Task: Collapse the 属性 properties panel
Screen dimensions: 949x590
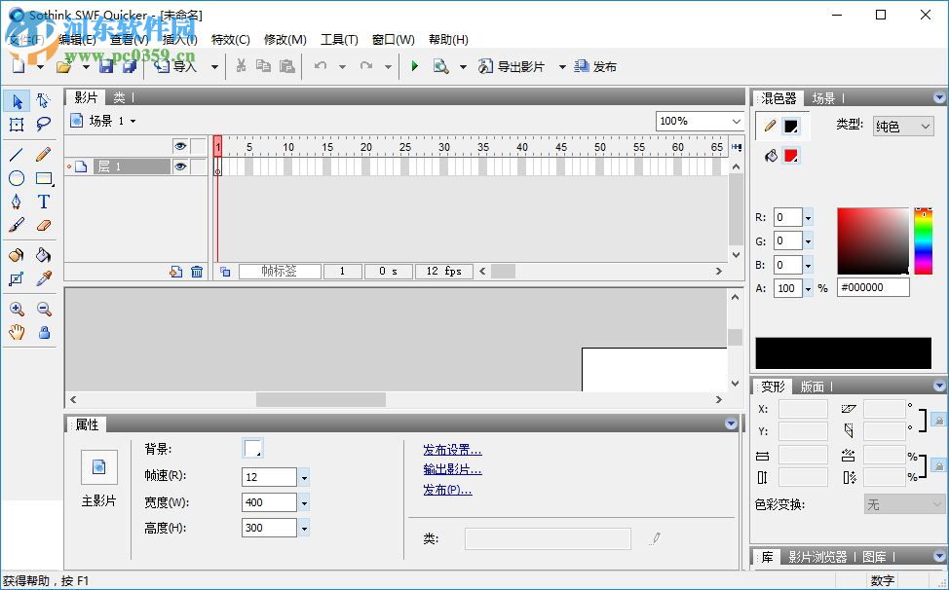Action: coord(731,424)
